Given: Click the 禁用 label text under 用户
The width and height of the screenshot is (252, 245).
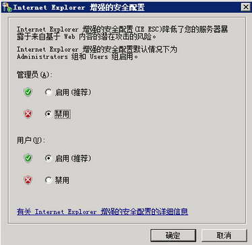Looking at the screenshot, I should pyautogui.click(x=62, y=180).
